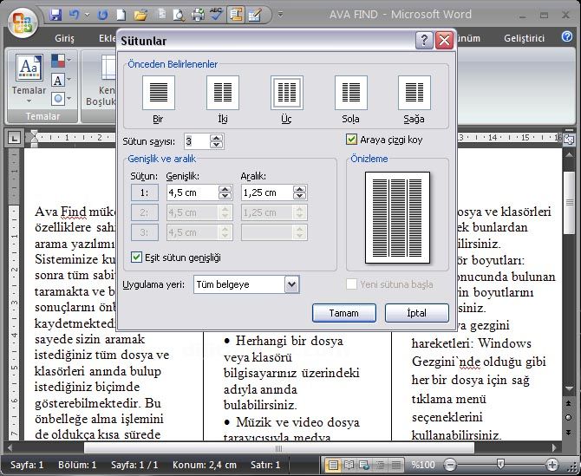Choose the Bir one-column preset
Screen dimensions: 581x476
pos(158,93)
